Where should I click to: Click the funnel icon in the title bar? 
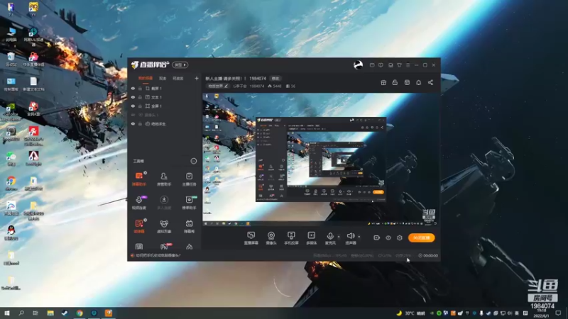(x=399, y=65)
